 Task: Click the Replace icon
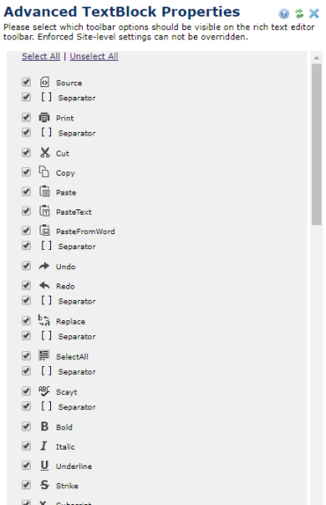[44, 320]
